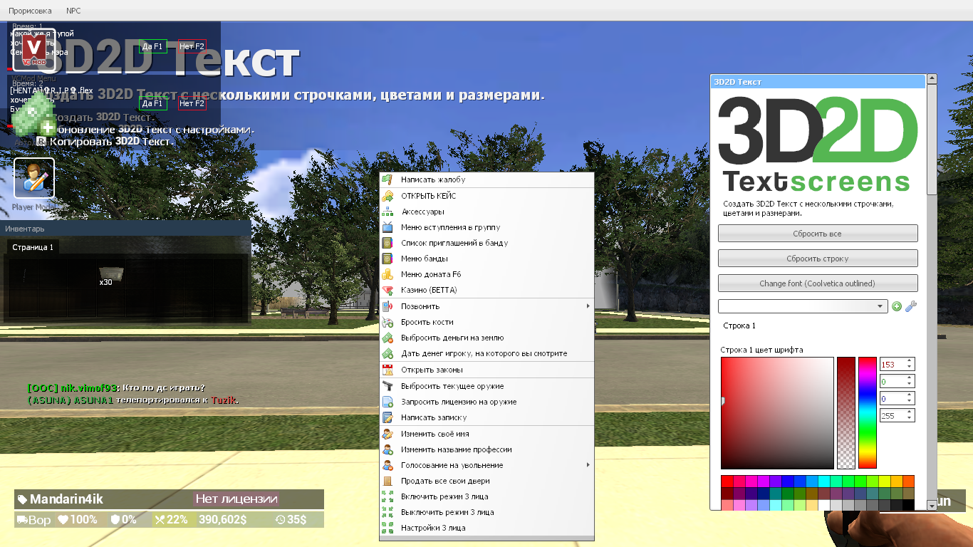Image resolution: width=973 pixels, height=547 pixels.
Task: Click the phone icon next to Позвонить
Action: point(387,306)
